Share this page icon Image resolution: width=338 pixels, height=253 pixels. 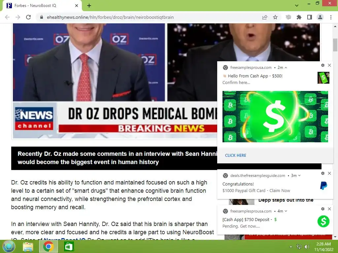[265, 17]
